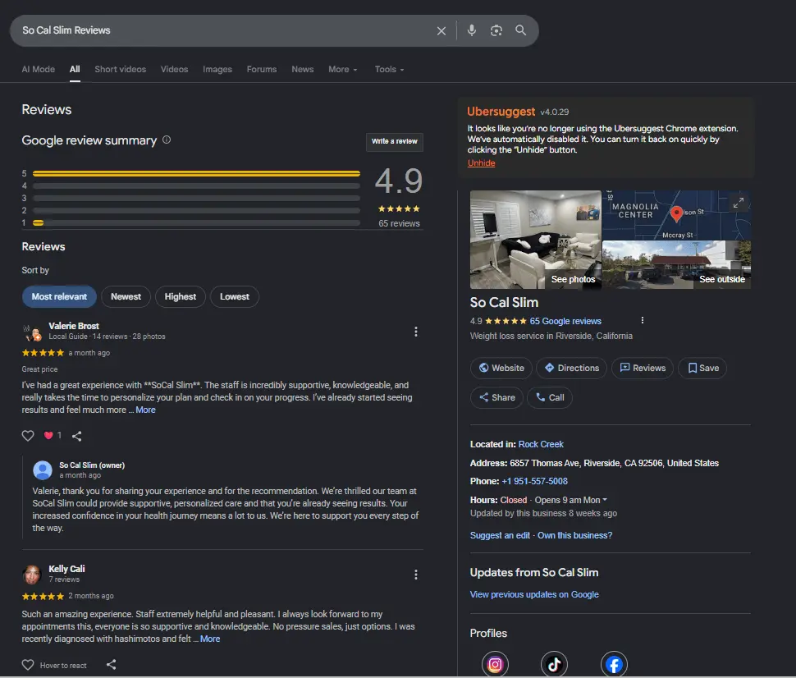796x678 pixels.
Task: Open the 65 Google reviews link
Action: click(565, 321)
